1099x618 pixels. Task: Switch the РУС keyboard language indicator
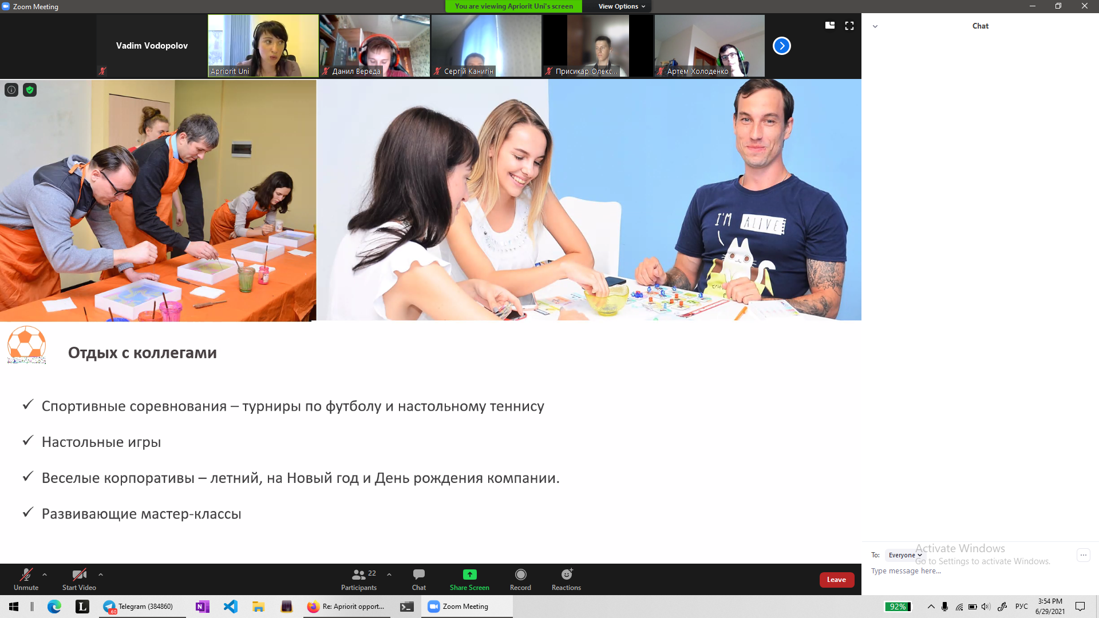(1021, 607)
